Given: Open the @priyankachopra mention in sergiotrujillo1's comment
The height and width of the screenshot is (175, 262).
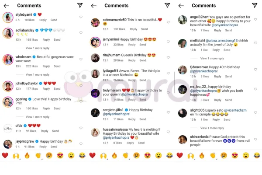Looking at the screenshot, I should 117,114.
